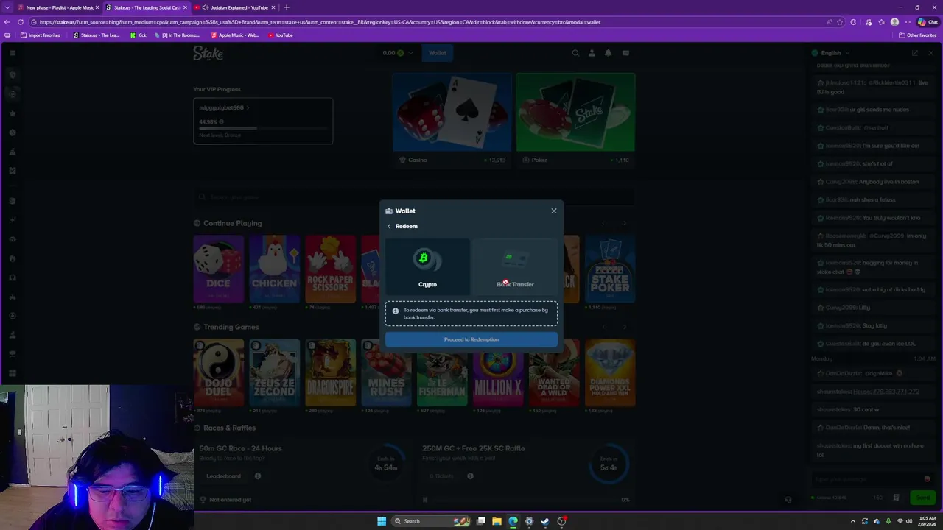The image size is (943, 530).
Task: Add page to favorites star icon
Action: click(x=839, y=22)
